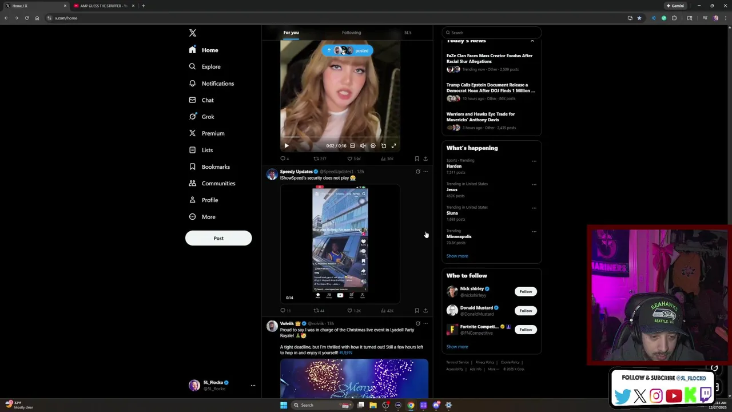This screenshot has width=732, height=412.
Task: Open options for Harden trend
Action: (534, 161)
